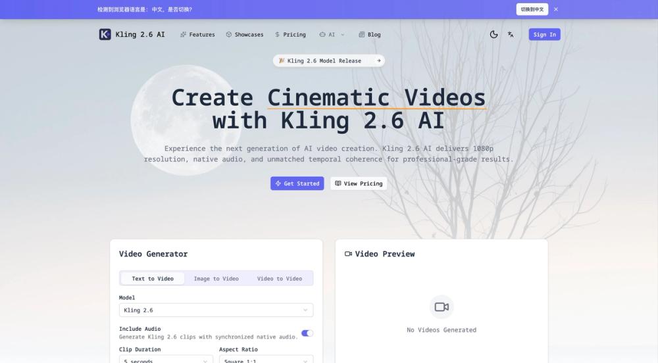Open the Clip Duration dropdown
658x363 pixels.
166,359
